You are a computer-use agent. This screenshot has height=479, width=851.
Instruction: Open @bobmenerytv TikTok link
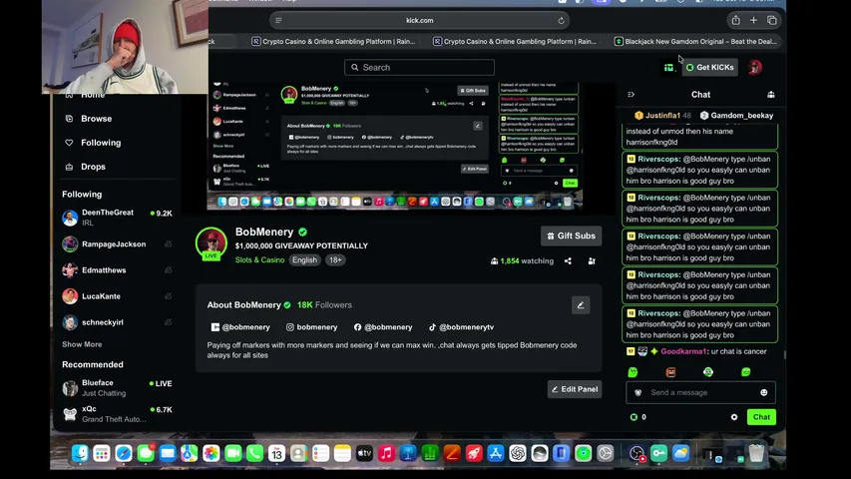(461, 327)
